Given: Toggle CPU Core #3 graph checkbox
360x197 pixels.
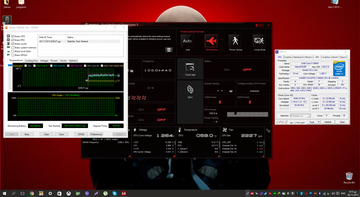Looking at the screenshot, I should pyautogui.click(x=68, y=66).
